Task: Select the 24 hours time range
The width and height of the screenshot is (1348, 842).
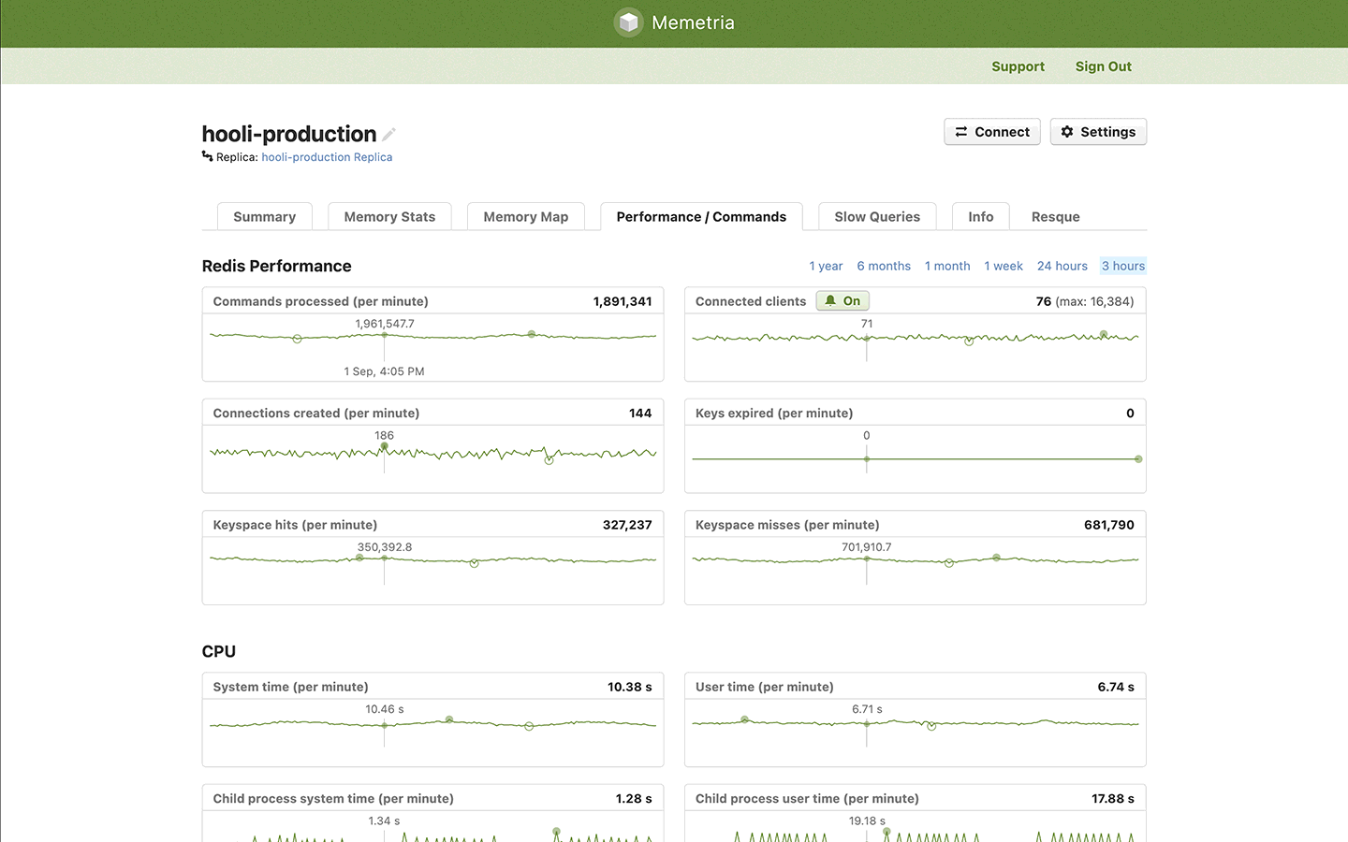Action: 1062,266
